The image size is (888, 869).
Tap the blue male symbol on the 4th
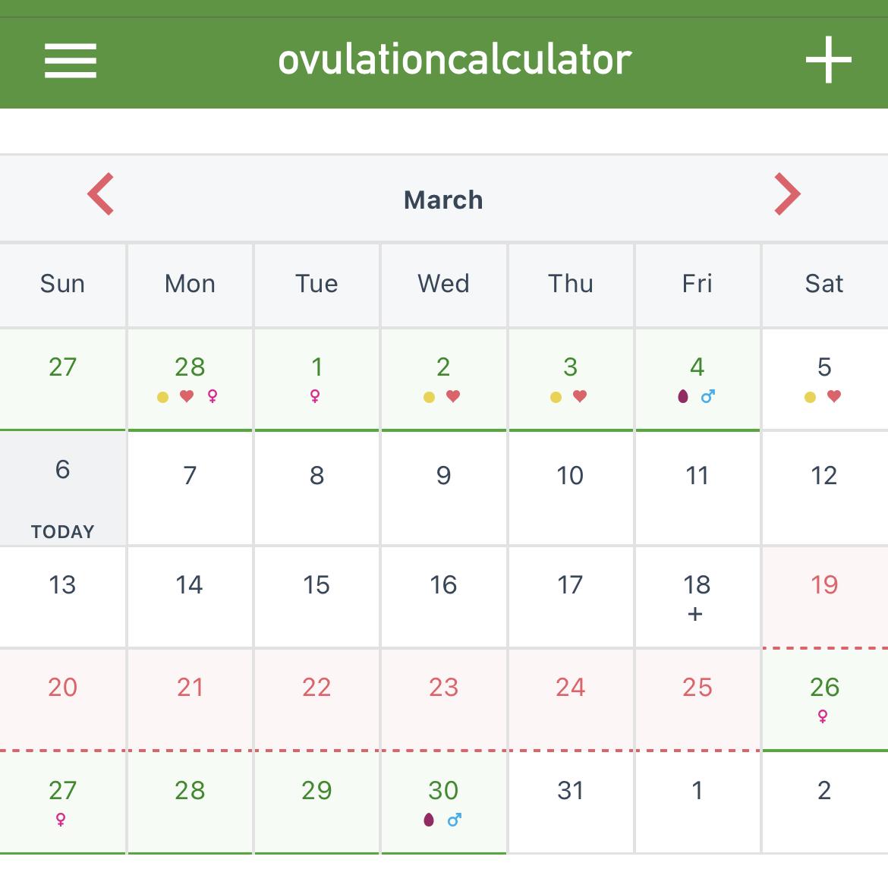708,396
